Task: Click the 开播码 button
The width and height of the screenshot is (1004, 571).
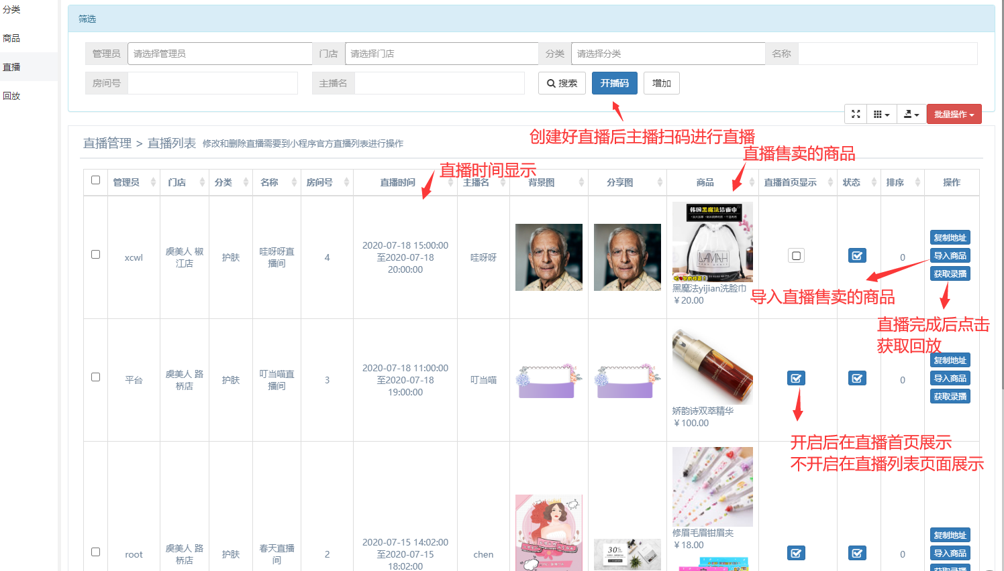Action: click(x=614, y=83)
